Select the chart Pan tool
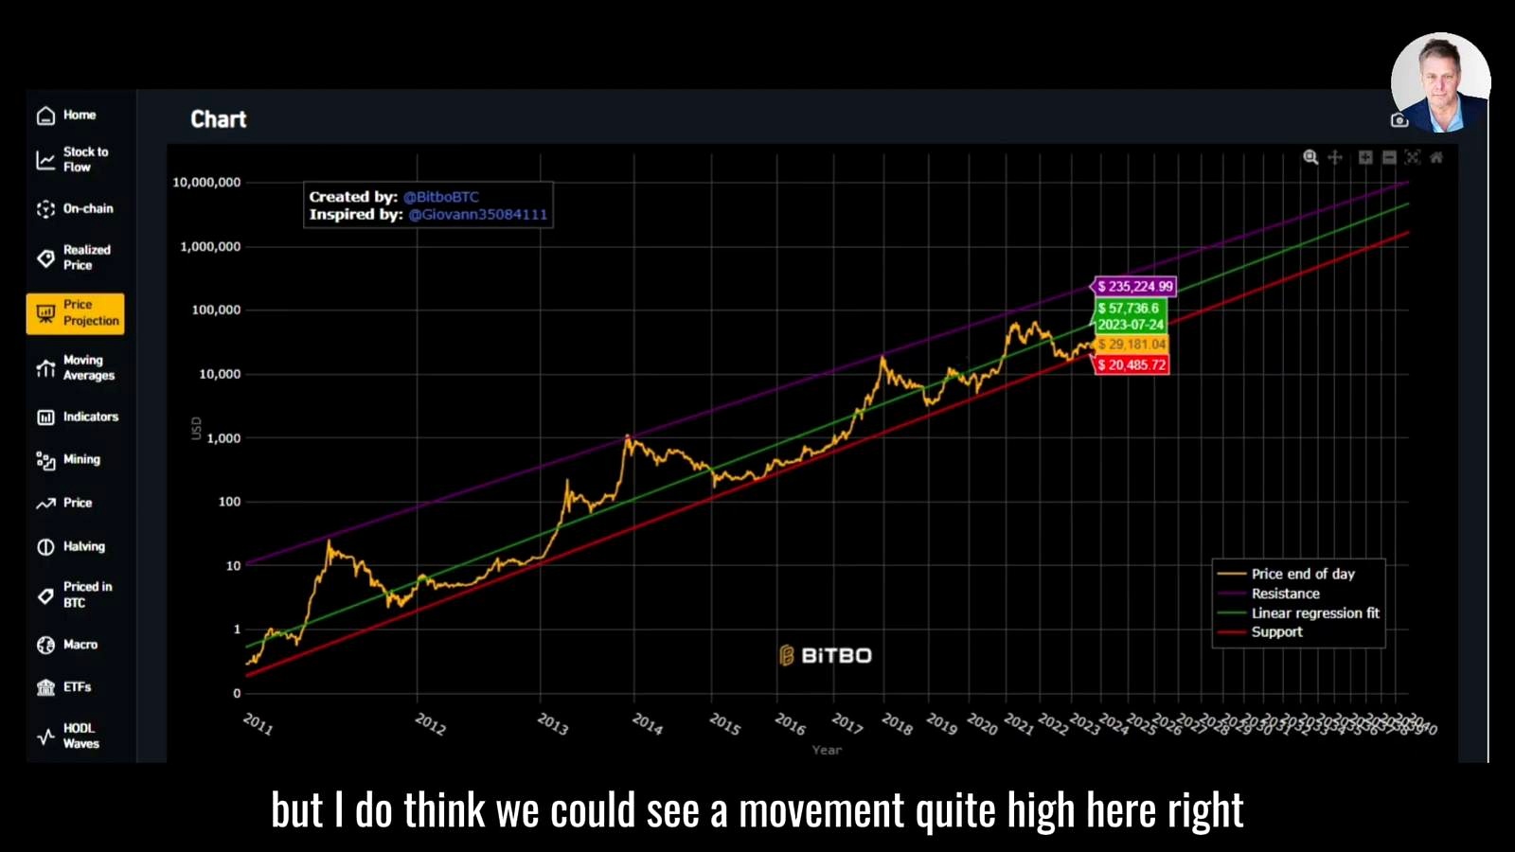This screenshot has height=852, width=1515. click(1335, 157)
